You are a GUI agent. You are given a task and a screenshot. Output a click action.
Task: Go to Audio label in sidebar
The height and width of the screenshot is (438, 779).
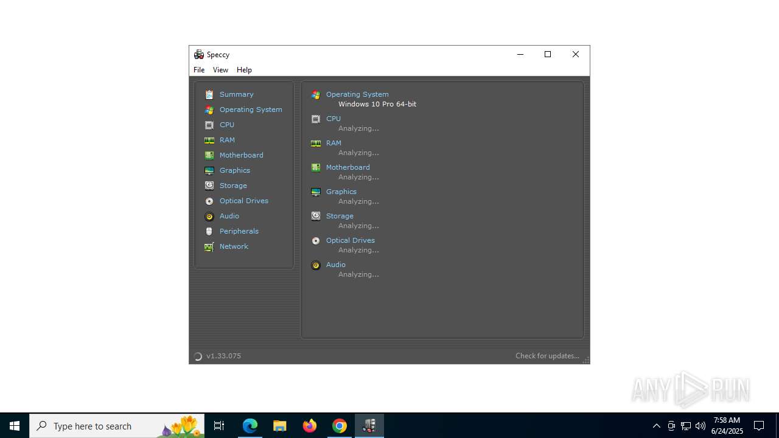click(x=229, y=216)
